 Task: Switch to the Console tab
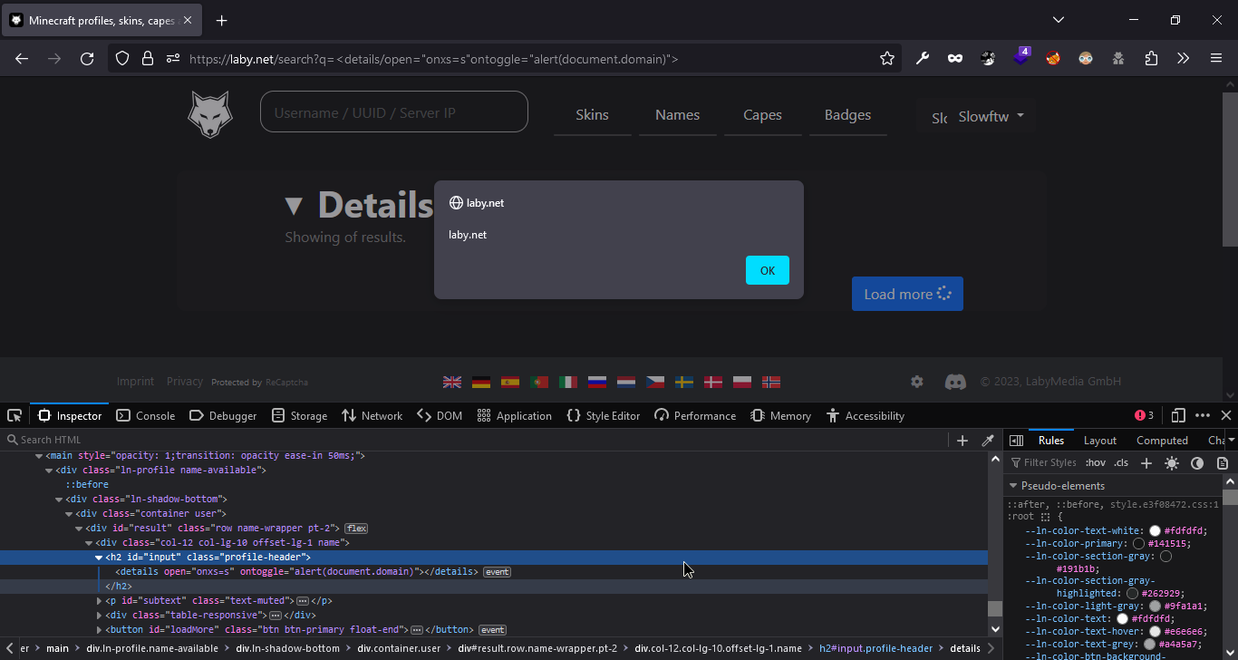(146, 415)
